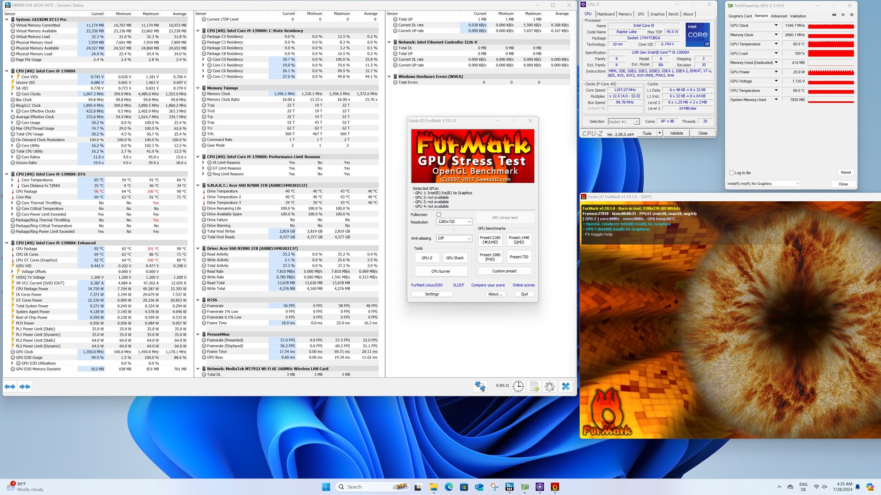This screenshot has height=495, width=881.
Task: Collapse the Memory Timings sensor group
Action: [198, 88]
